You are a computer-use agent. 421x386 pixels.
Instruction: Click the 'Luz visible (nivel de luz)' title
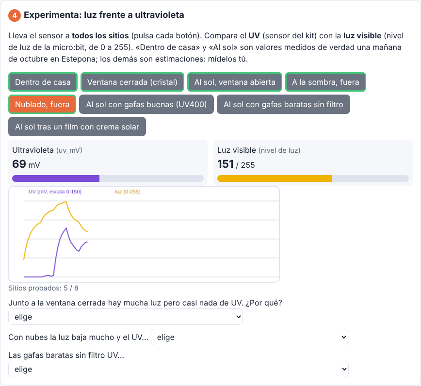pos(259,150)
